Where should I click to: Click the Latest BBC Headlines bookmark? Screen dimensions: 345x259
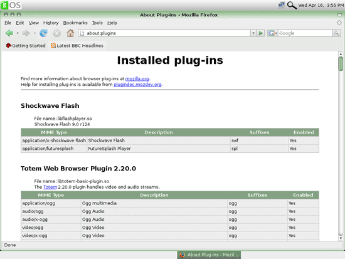77,46
